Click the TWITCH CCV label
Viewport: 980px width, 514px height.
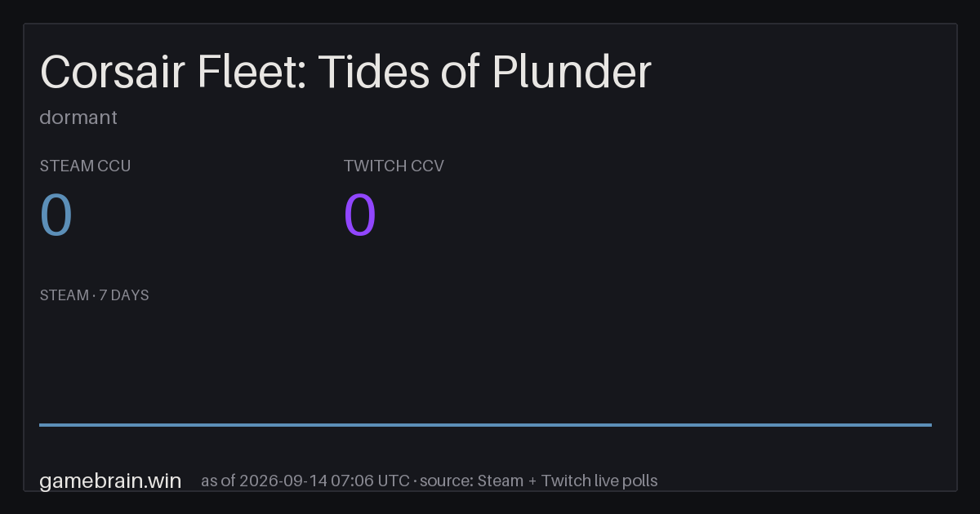[x=394, y=166]
